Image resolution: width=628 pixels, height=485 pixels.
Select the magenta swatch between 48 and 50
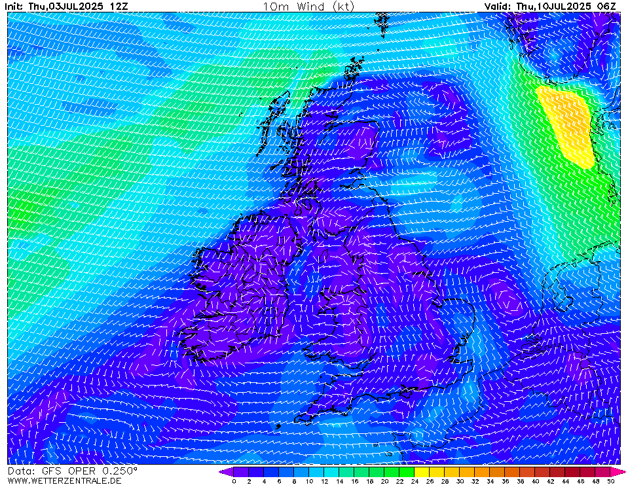(602, 472)
